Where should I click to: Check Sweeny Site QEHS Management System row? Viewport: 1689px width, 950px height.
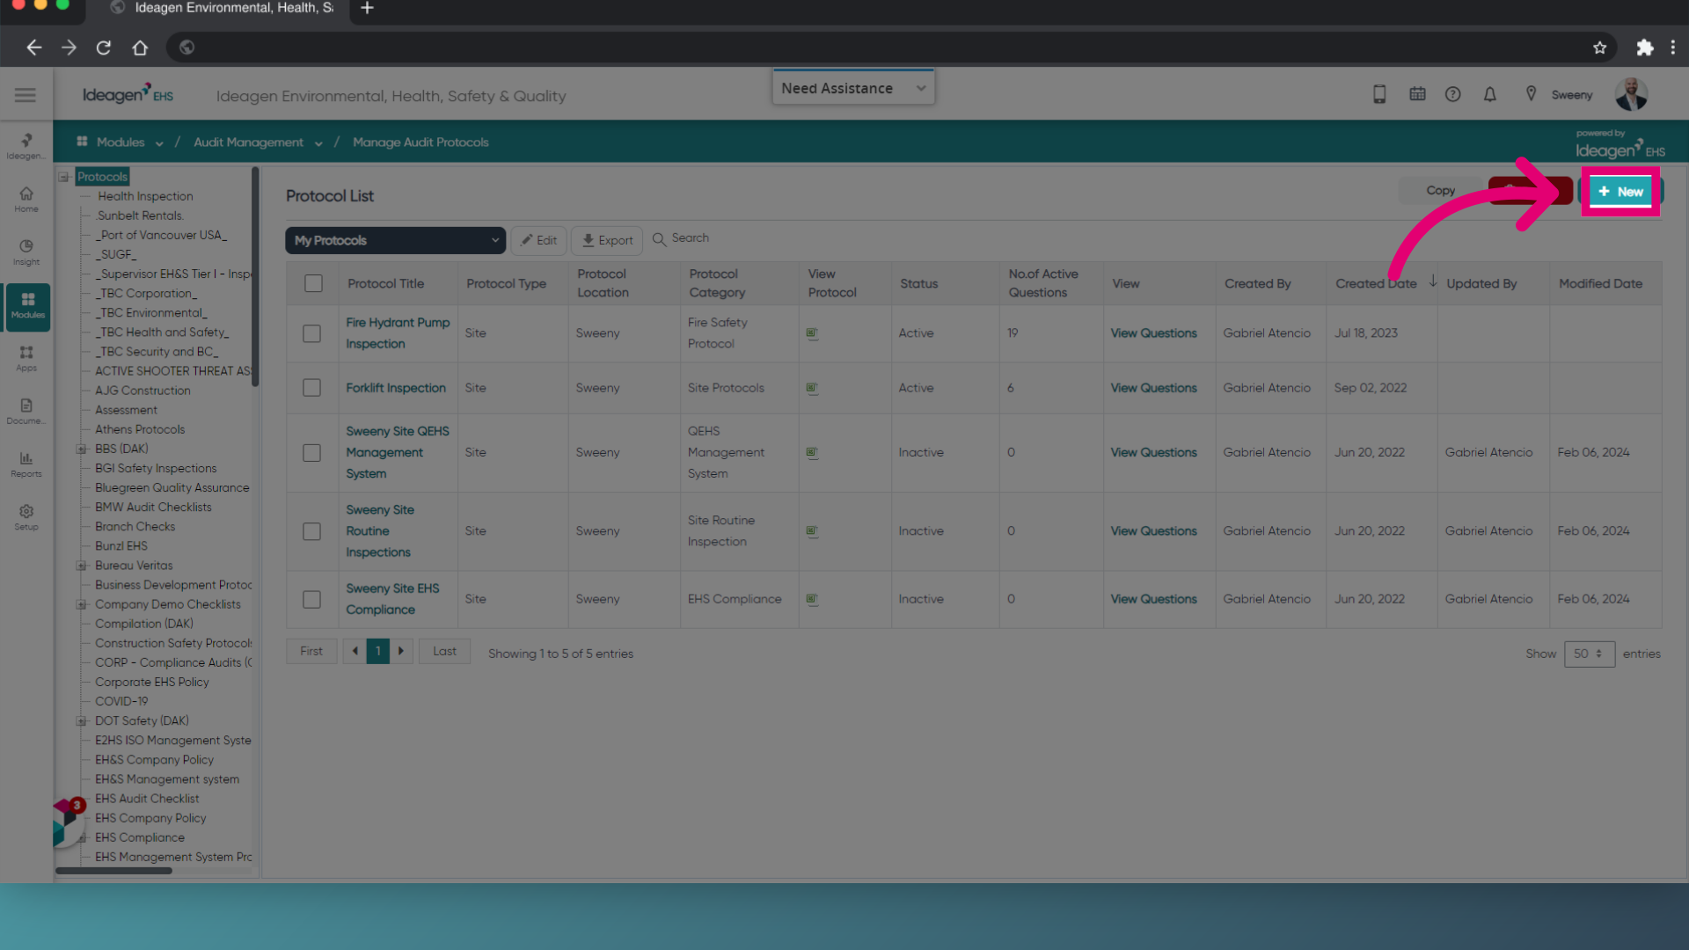(x=311, y=453)
